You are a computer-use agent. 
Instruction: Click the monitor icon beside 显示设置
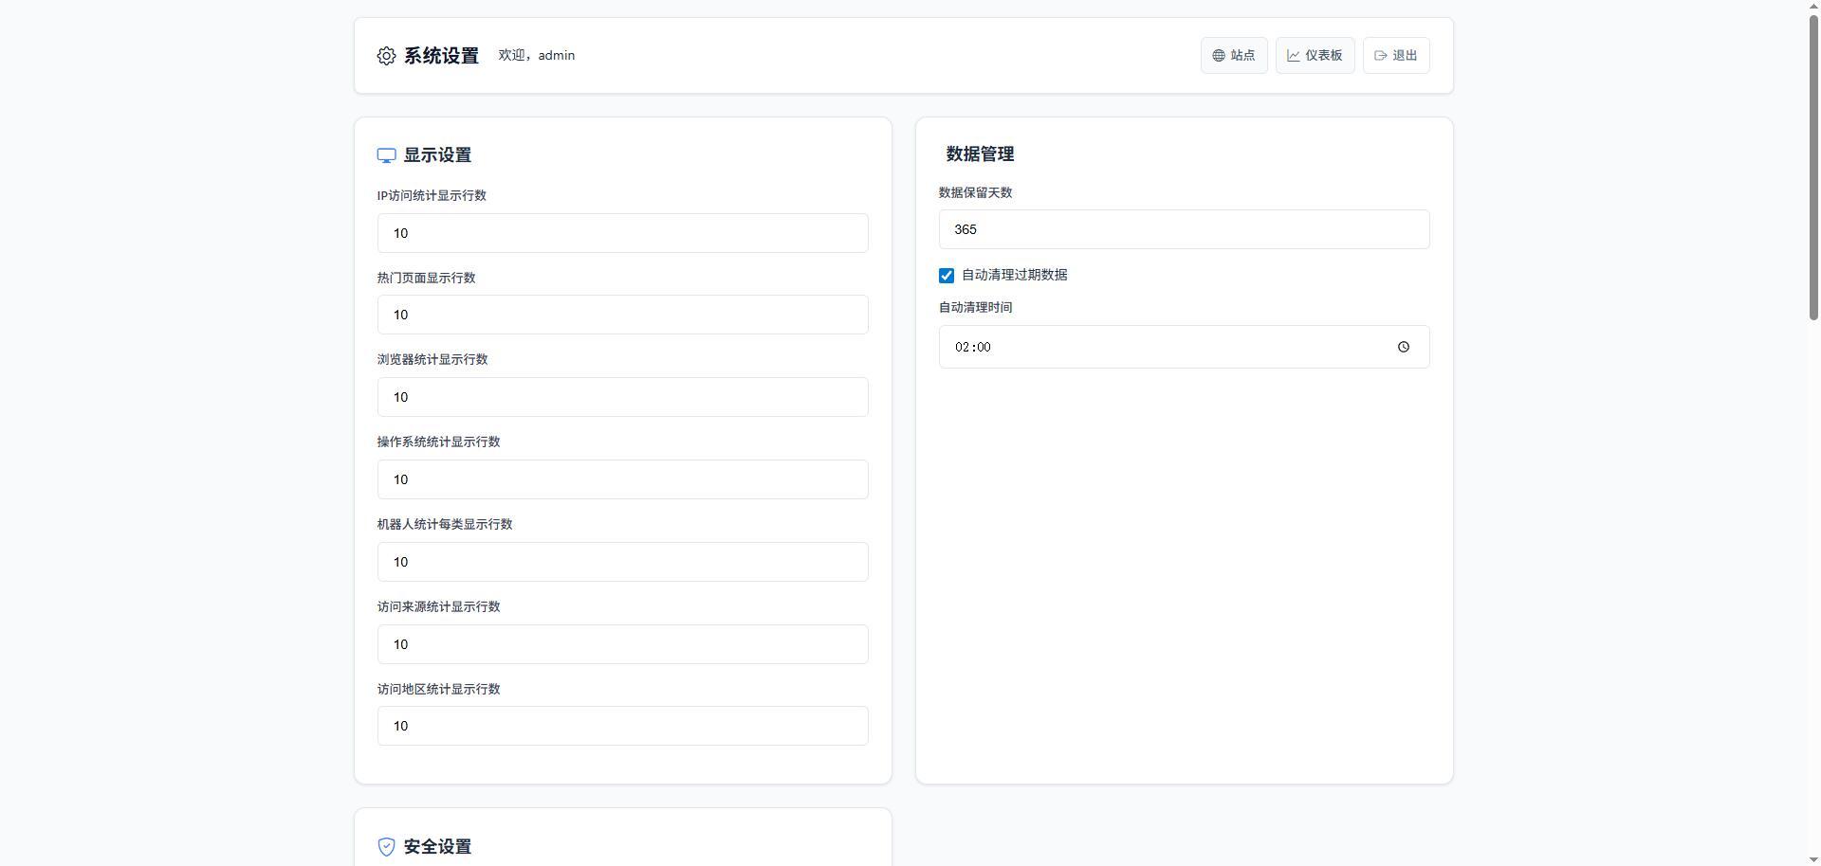click(386, 155)
